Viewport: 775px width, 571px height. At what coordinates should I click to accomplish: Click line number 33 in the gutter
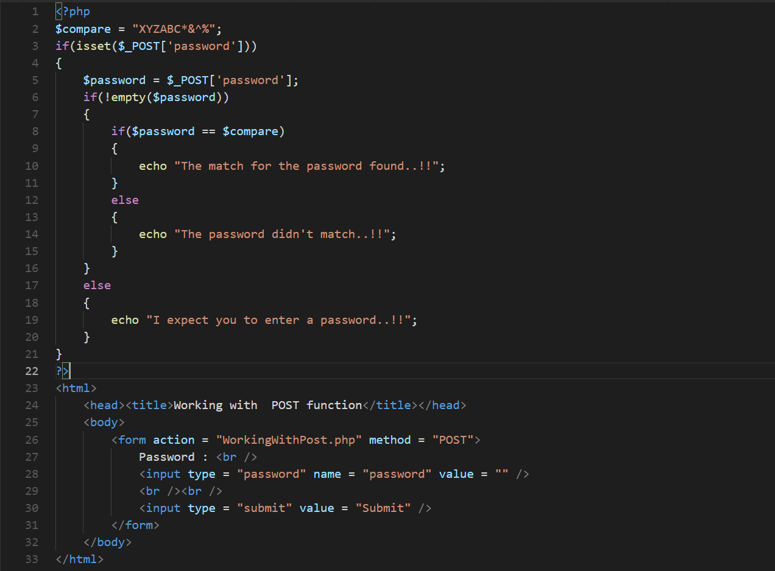pos(31,559)
